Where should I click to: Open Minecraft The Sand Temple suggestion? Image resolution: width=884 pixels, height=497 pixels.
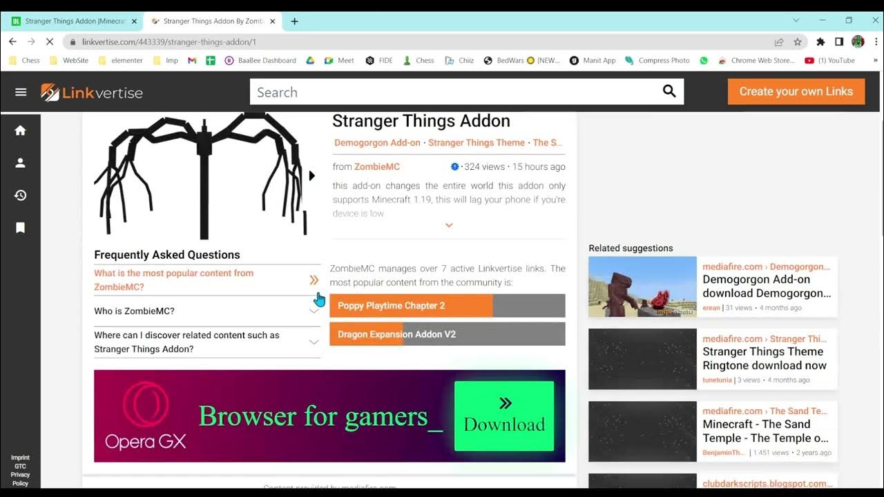[x=713, y=431]
